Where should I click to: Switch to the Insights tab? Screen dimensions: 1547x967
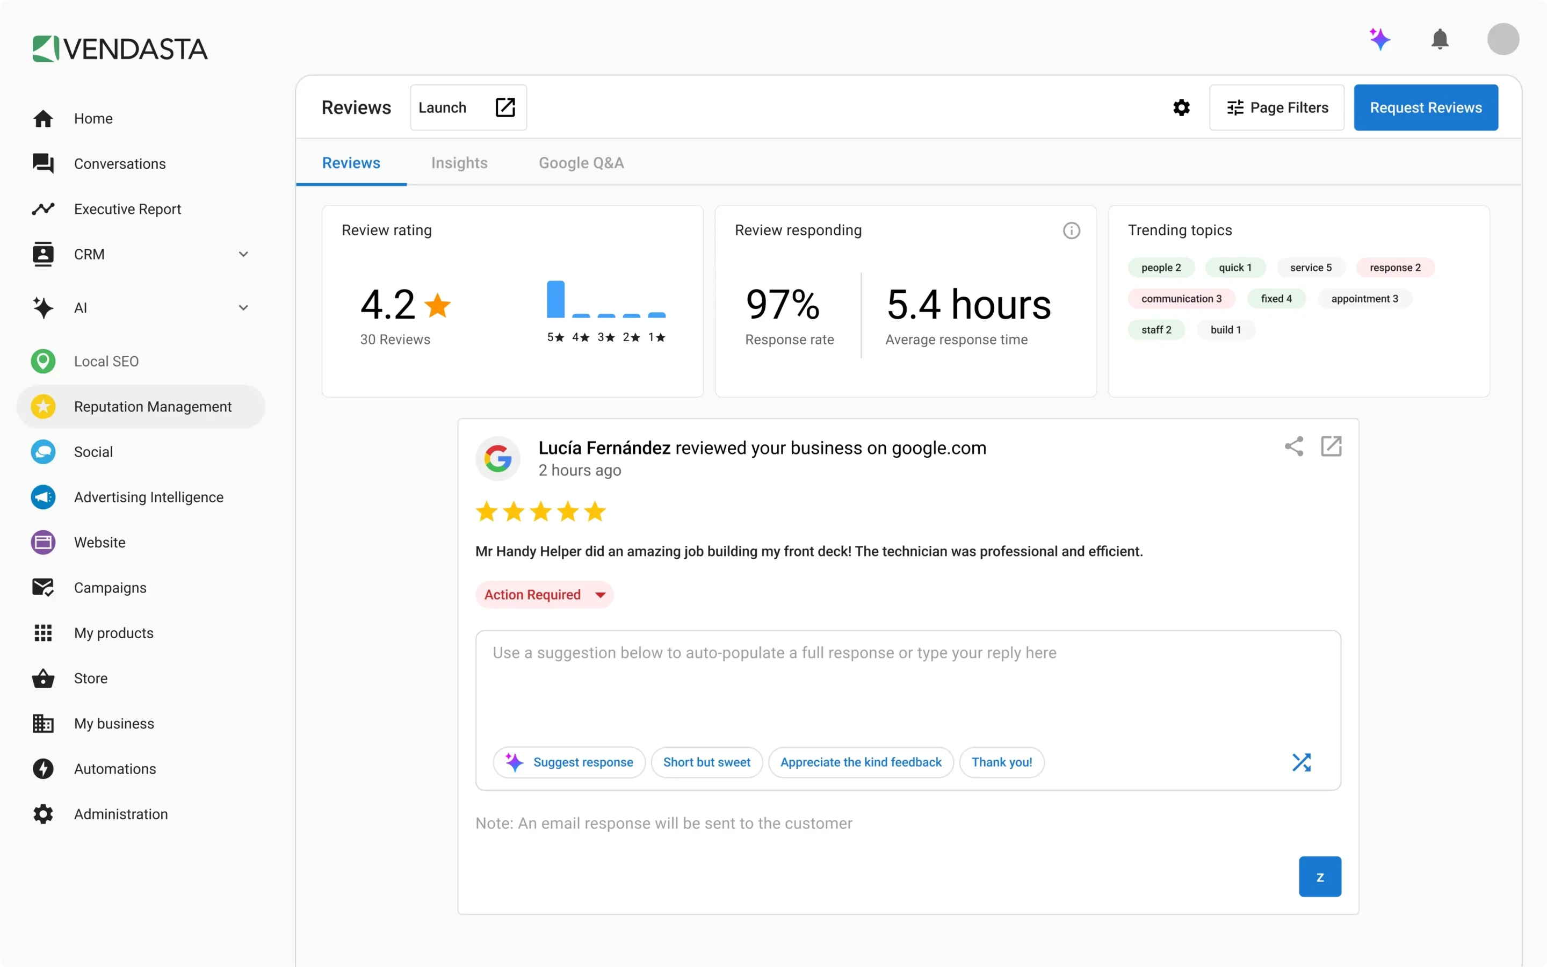pyautogui.click(x=460, y=163)
